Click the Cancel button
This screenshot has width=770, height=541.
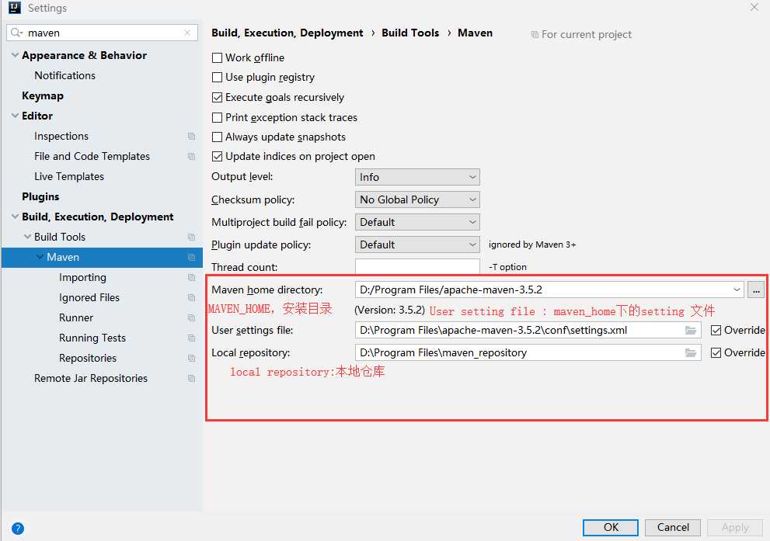point(673,528)
